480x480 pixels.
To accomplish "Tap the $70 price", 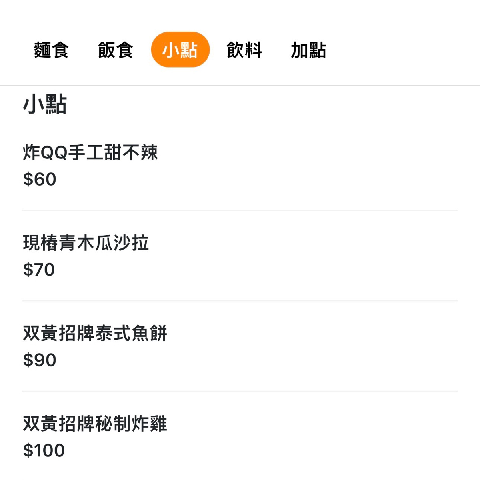I will (x=39, y=270).
